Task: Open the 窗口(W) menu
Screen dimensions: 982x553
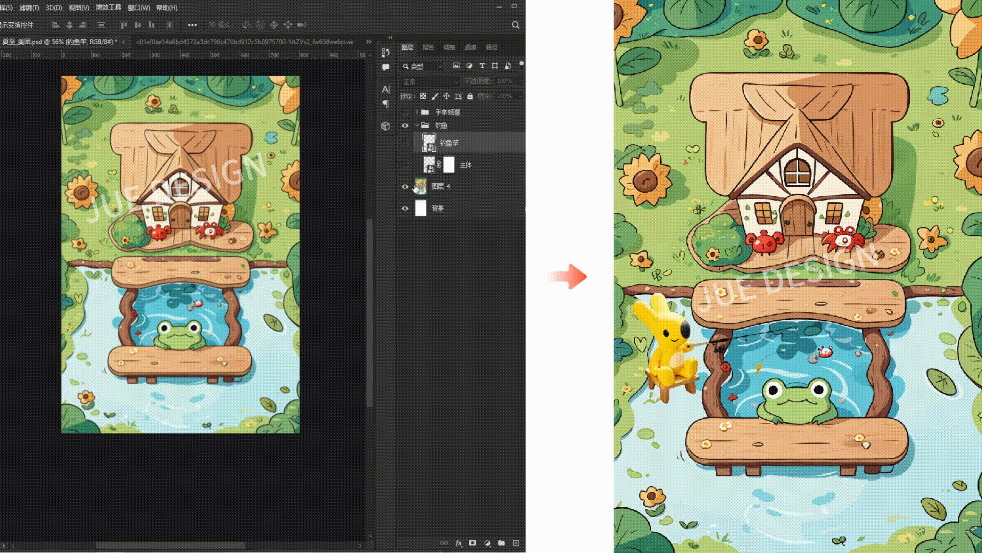Action: pos(139,8)
